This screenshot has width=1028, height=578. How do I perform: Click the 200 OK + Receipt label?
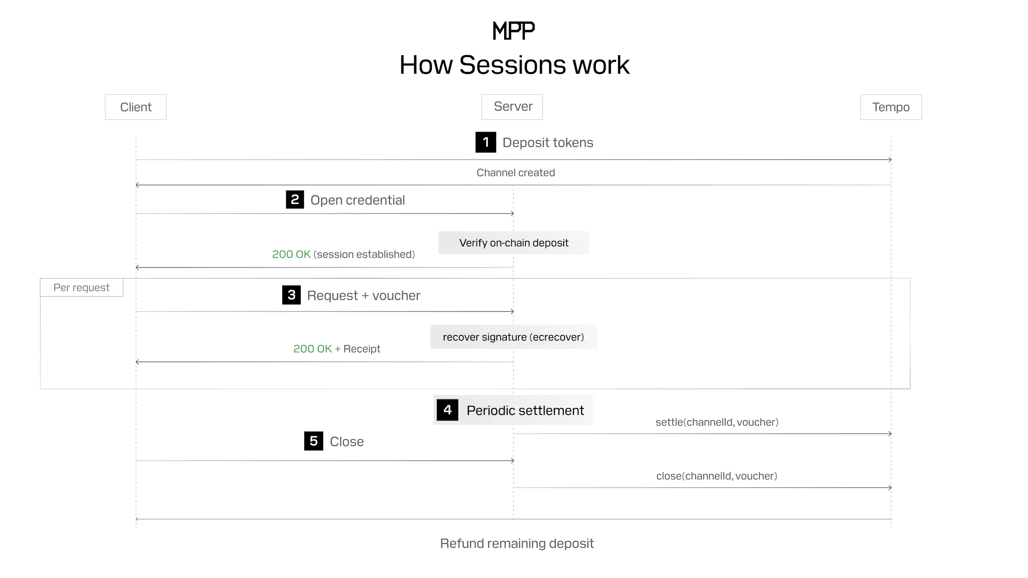coord(337,349)
